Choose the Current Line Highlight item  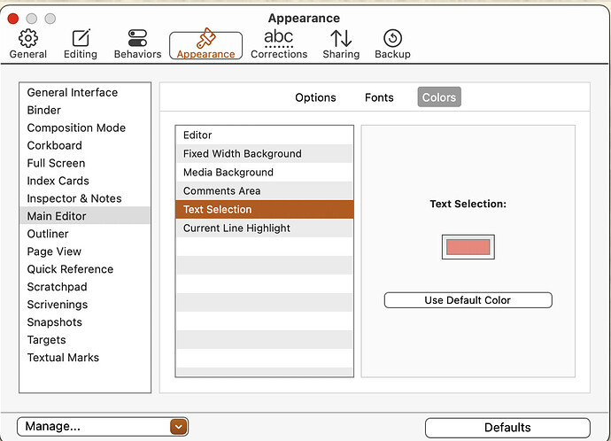click(x=265, y=228)
